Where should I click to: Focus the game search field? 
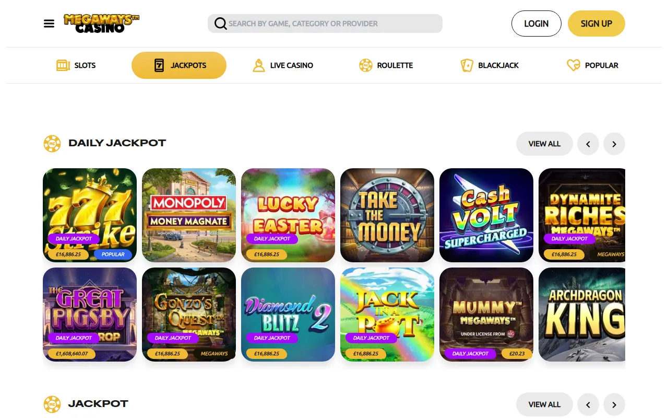point(325,24)
